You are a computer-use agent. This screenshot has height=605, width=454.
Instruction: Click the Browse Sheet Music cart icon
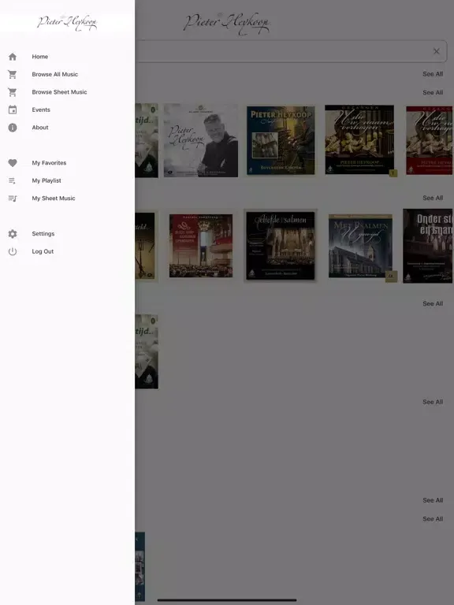coord(13,92)
